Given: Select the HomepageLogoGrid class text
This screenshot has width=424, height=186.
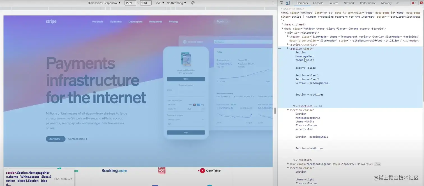Looking at the screenshot, I should (x=308, y=118).
